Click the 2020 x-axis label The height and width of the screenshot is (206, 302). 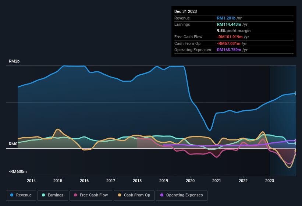190,181
